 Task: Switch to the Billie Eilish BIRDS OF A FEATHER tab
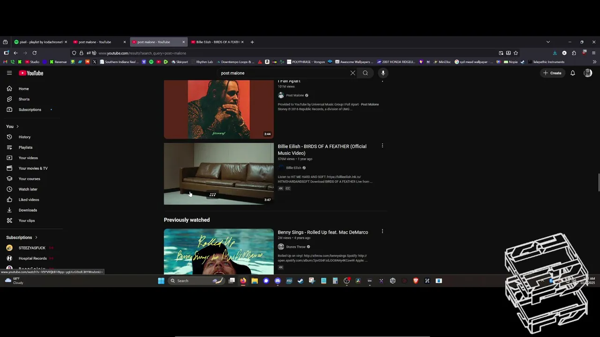click(217, 42)
